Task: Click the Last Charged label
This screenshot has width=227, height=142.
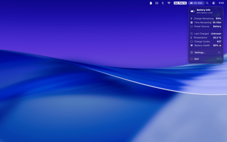Action: 201,34
